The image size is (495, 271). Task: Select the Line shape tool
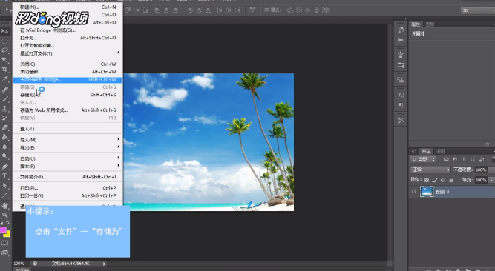pyautogui.click(x=4, y=195)
